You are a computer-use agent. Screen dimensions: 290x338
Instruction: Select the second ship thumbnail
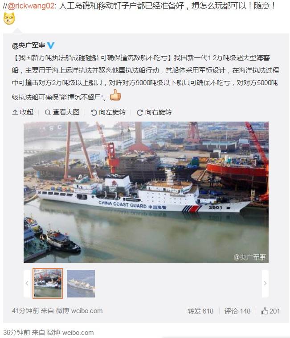point(81,284)
